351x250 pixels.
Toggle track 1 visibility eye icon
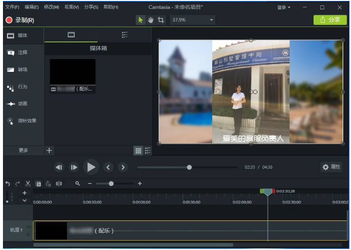coord(29,226)
